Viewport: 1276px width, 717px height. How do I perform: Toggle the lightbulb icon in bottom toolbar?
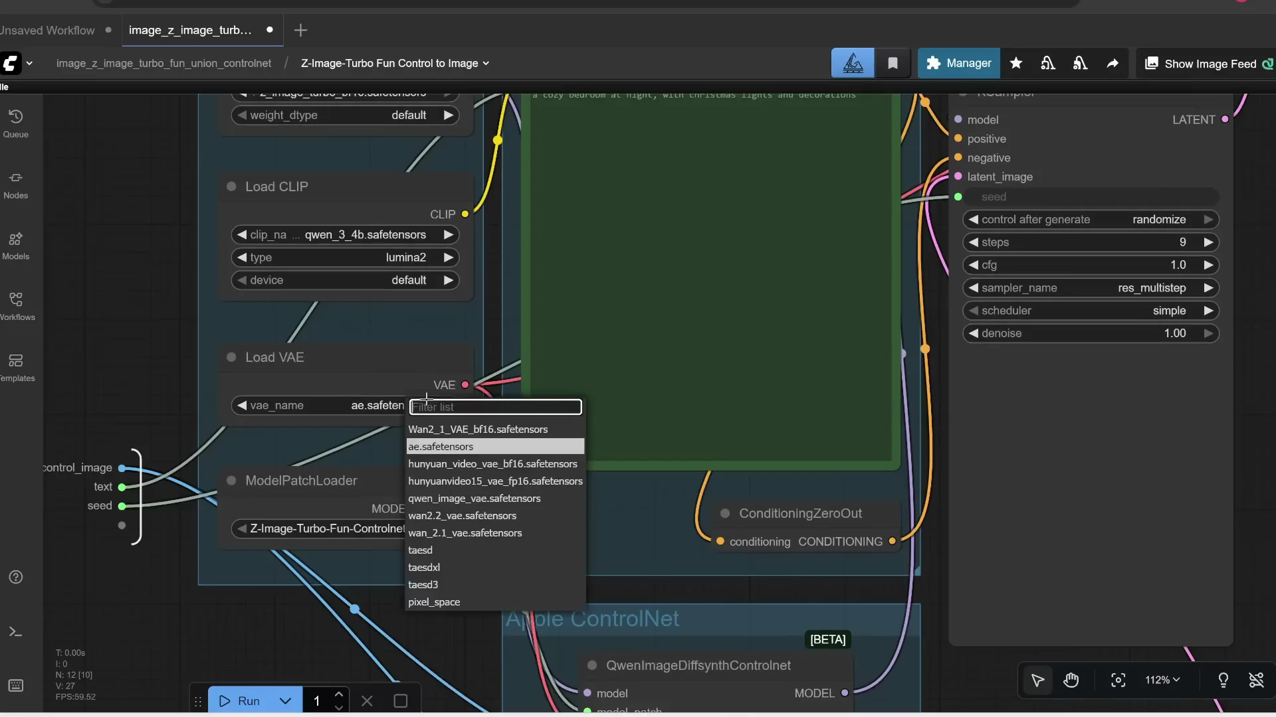(1223, 680)
